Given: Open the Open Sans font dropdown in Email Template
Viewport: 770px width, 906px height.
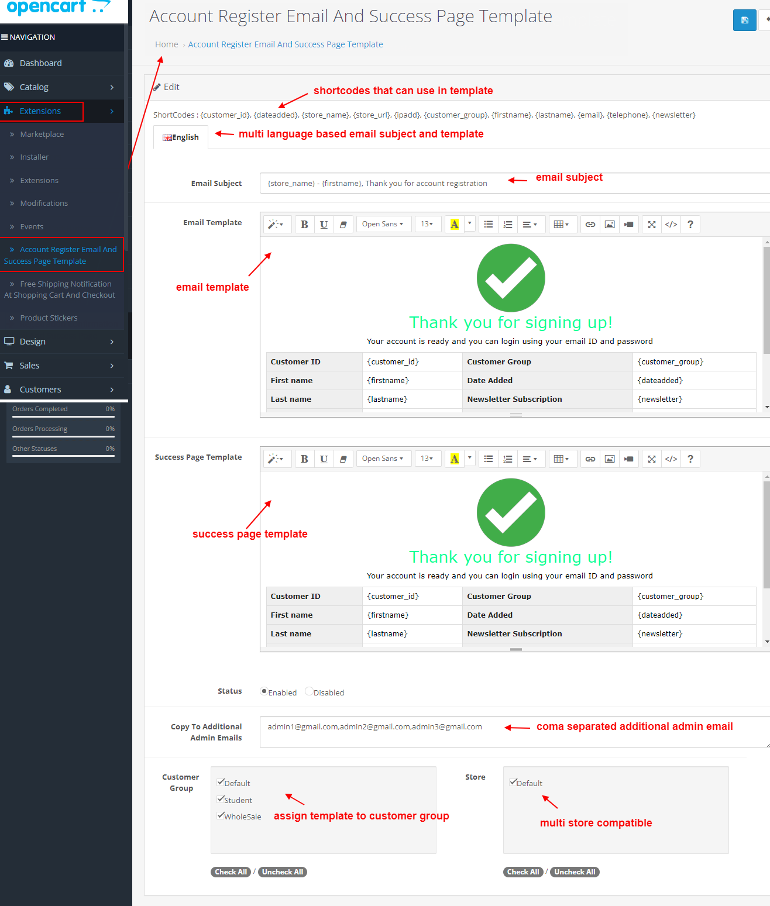Looking at the screenshot, I should coord(383,225).
